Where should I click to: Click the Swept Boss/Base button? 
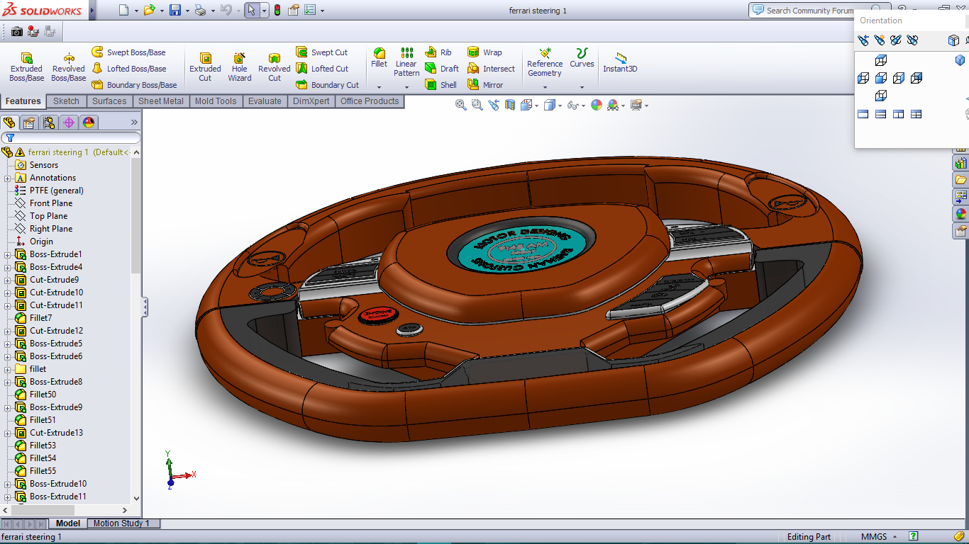pos(128,52)
